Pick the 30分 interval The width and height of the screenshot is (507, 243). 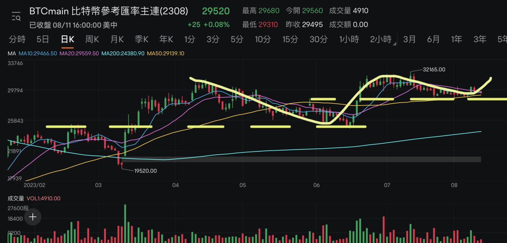click(x=318, y=39)
